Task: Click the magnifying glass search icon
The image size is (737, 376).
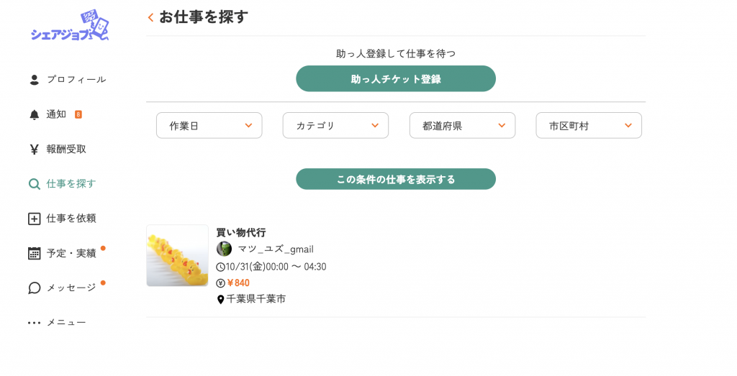Action: pos(34,184)
